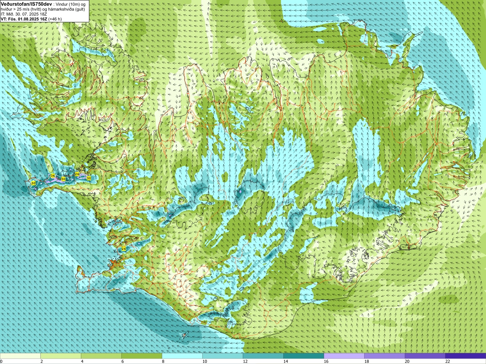Viewport: 486px width, 364px height.
Task: Select the 0–2 m/s pale yellow swatch
Action: coord(20,356)
